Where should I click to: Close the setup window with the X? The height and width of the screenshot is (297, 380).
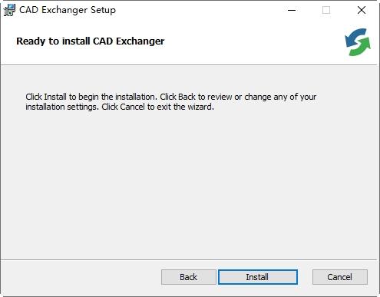pyautogui.click(x=362, y=10)
